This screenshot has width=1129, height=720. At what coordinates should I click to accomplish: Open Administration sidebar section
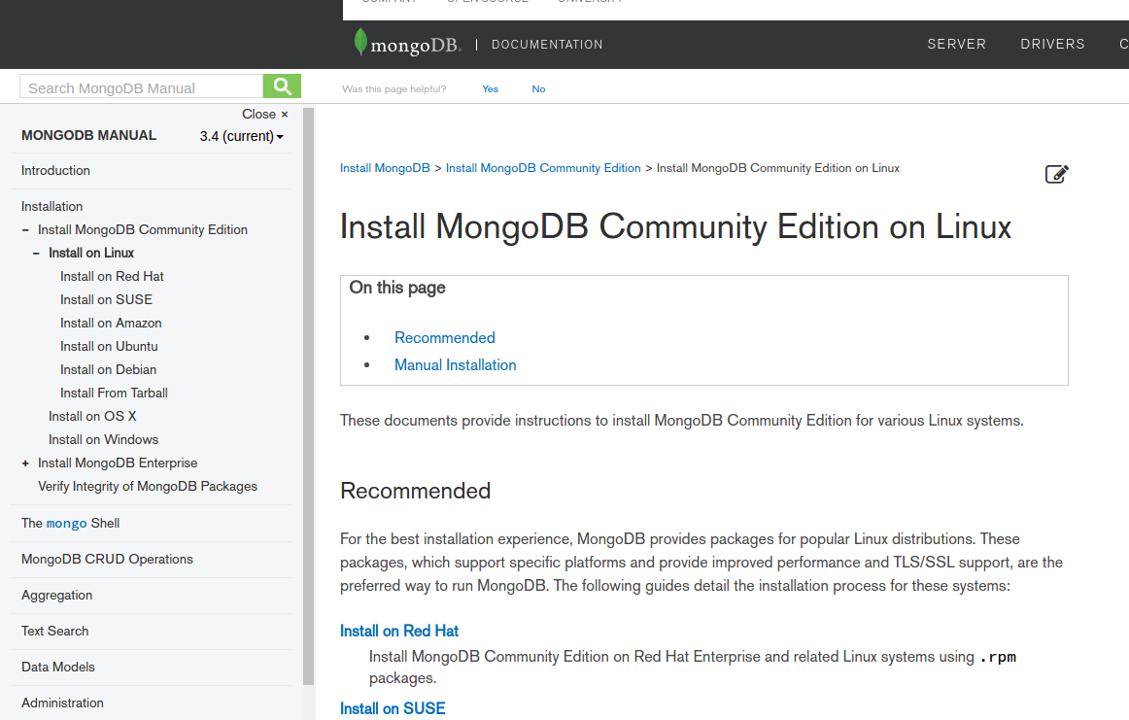point(62,703)
